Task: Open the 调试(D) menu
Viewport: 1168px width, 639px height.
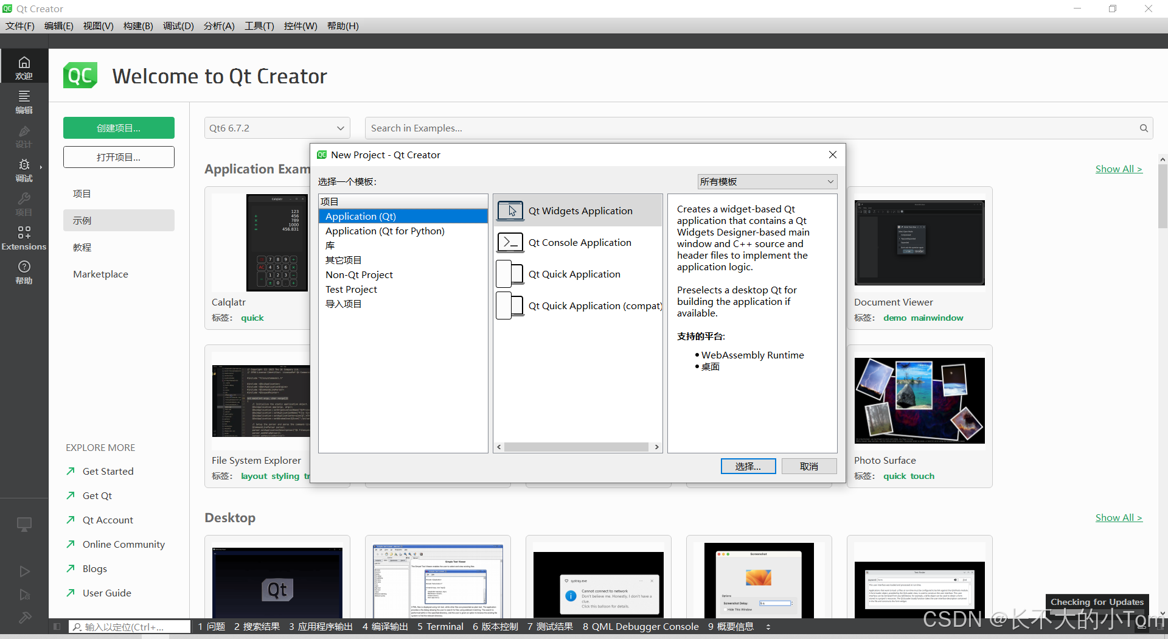Action: [178, 26]
